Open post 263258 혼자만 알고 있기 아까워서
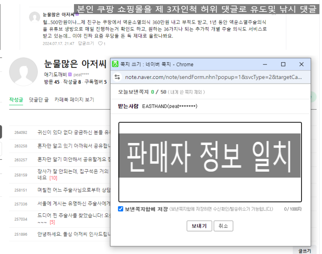 (74, 146)
